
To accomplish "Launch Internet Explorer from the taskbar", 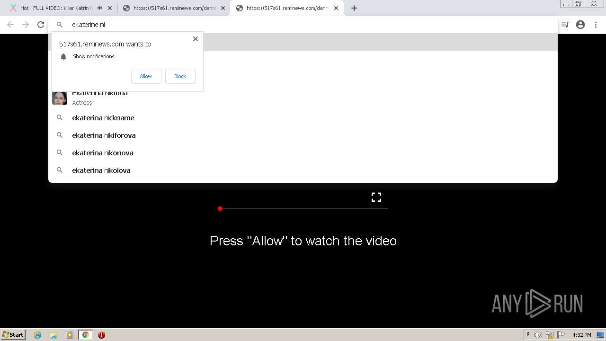I will click(x=38, y=335).
